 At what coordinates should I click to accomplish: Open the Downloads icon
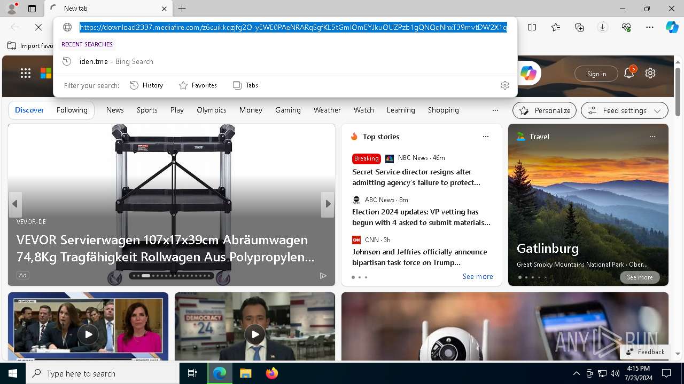(603, 27)
